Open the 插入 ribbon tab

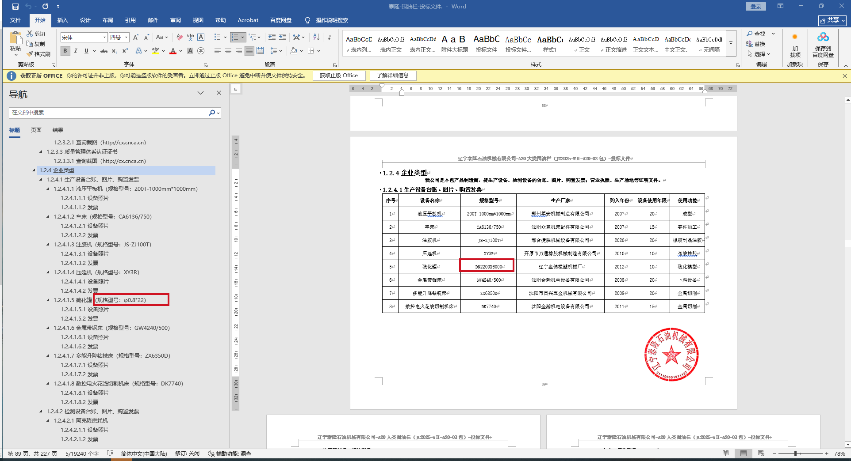[x=63, y=20]
